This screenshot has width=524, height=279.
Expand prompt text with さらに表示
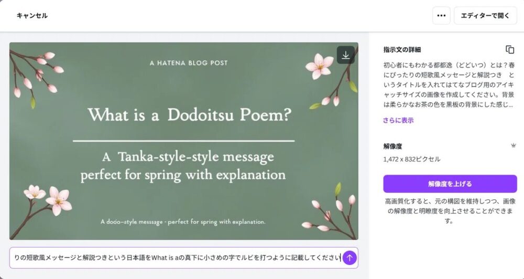point(398,121)
